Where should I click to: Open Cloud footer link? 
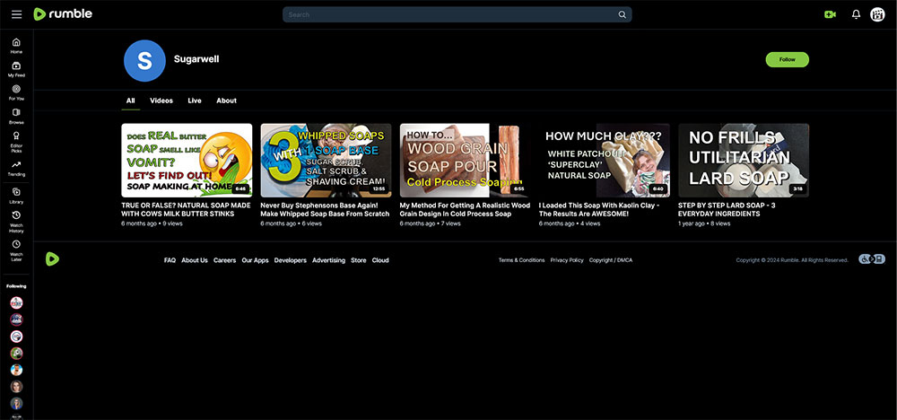(380, 260)
